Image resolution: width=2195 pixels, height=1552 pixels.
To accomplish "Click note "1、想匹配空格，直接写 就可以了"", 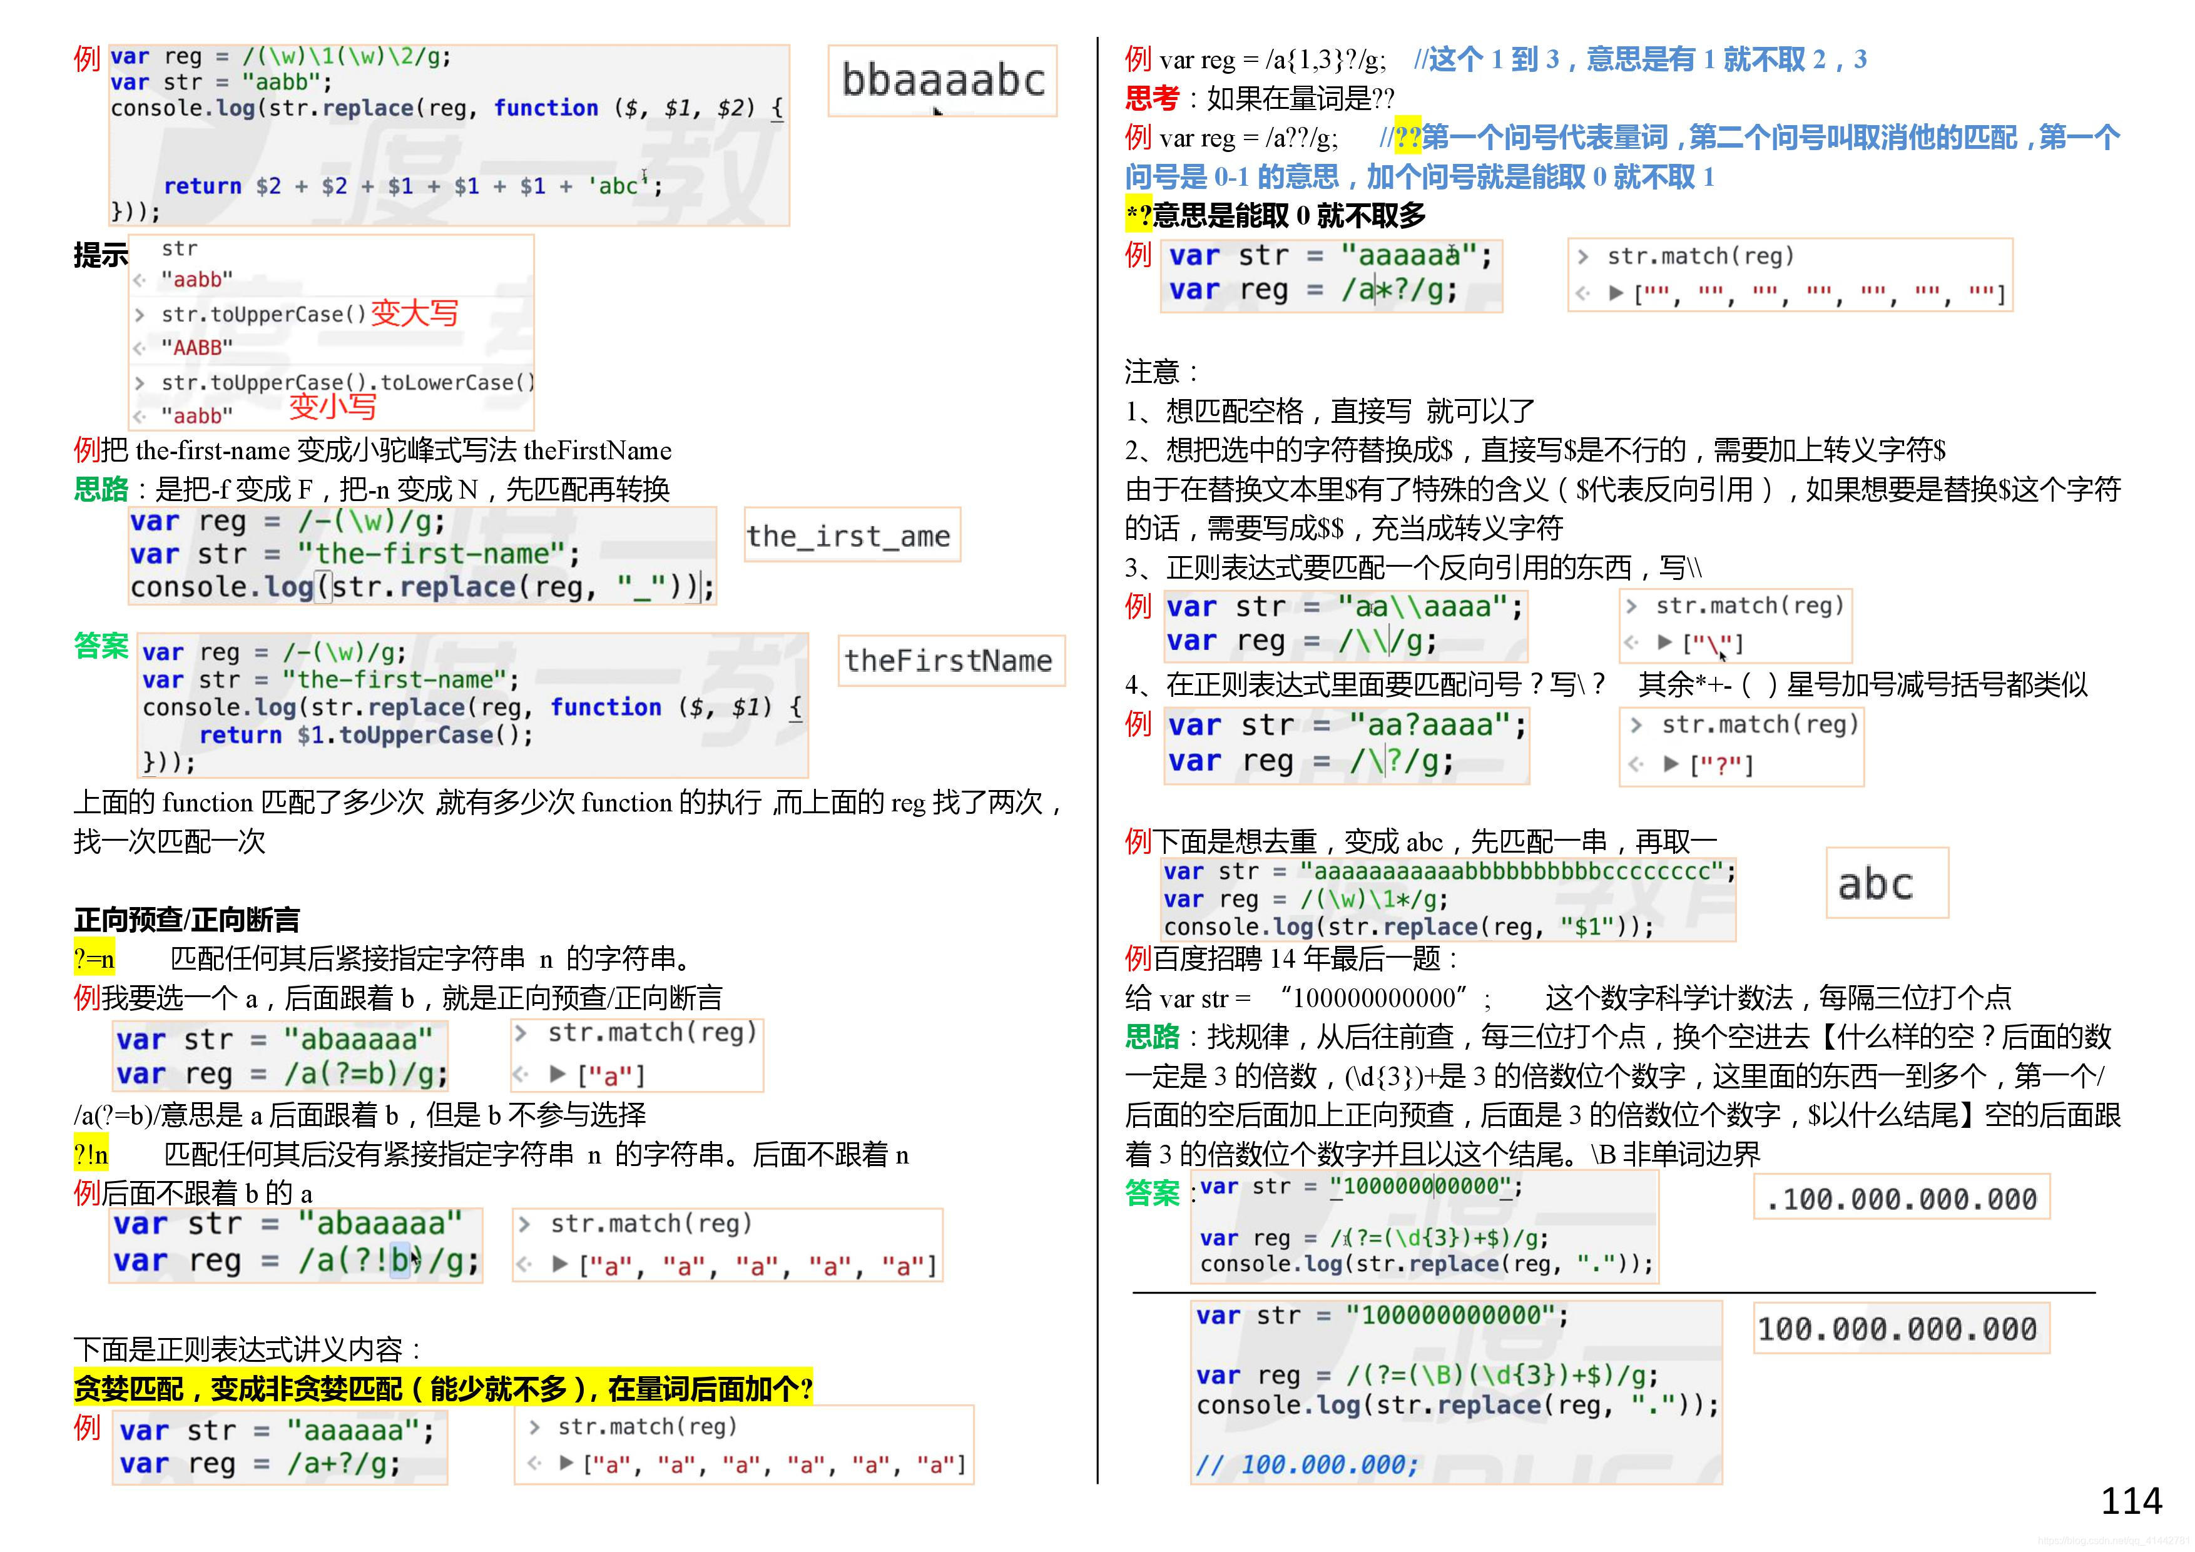I will pyautogui.click(x=1330, y=411).
